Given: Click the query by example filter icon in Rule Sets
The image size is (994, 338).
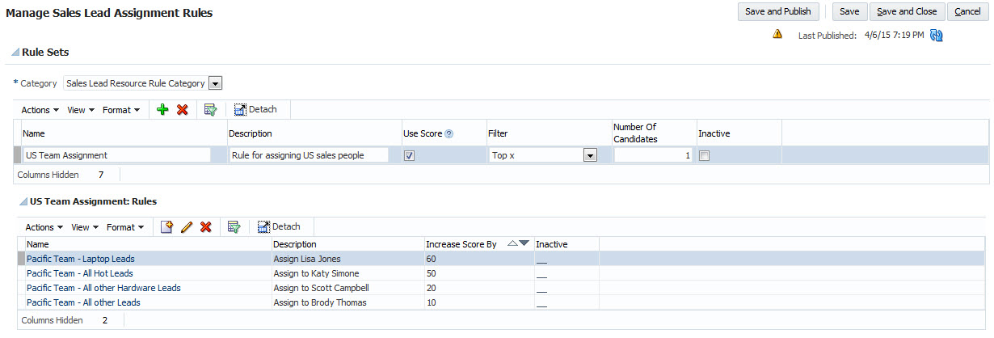Looking at the screenshot, I should pyautogui.click(x=210, y=110).
